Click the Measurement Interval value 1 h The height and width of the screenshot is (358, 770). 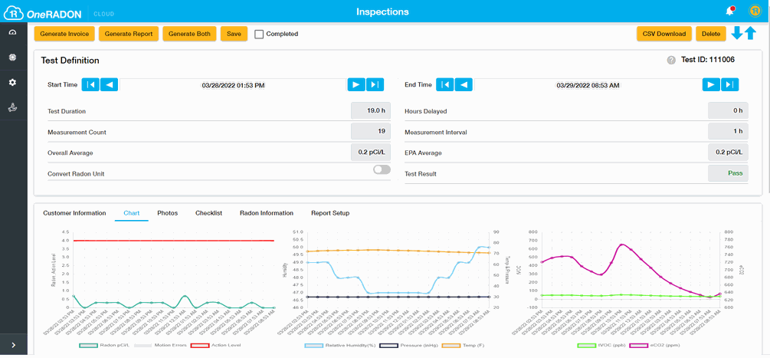[x=728, y=132]
